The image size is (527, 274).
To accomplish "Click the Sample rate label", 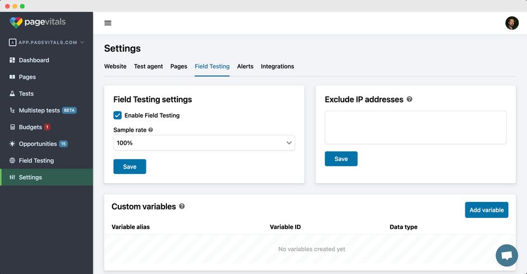I will (130, 130).
